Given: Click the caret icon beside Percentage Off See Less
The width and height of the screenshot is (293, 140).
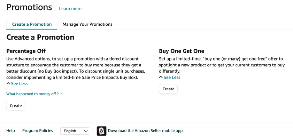Looking at the screenshot, I should click(x=8, y=83).
